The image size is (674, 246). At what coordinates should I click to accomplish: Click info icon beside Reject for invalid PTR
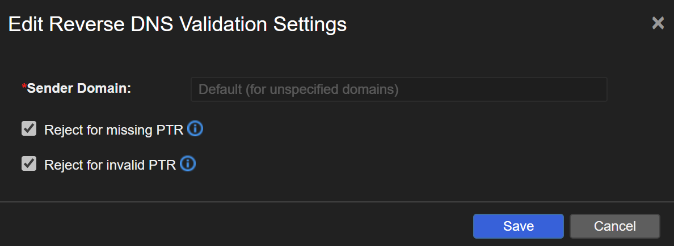coord(188,165)
